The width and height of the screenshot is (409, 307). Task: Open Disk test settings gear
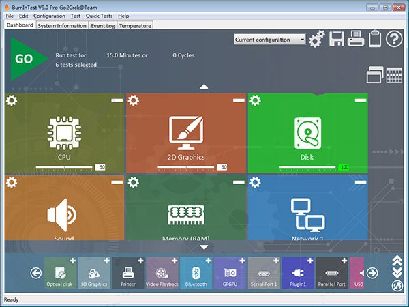pos(254,100)
